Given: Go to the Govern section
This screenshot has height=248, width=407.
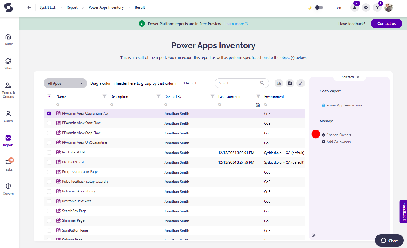Looking at the screenshot, I should tap(8, 188).
